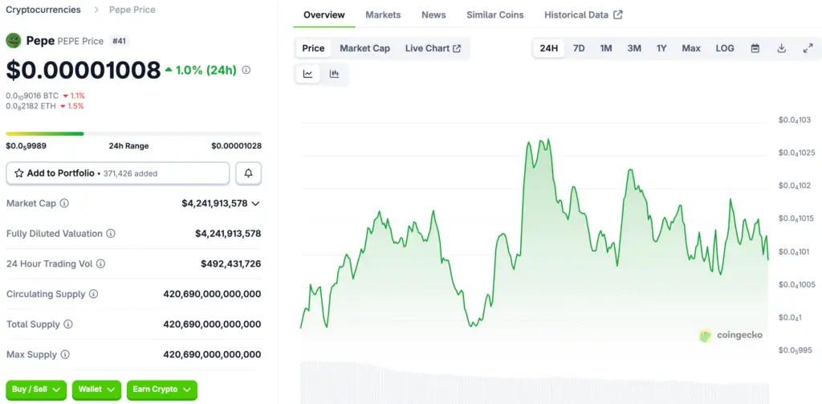
Task: Click the 9016 BTC price line
Action: coord(45,96)
